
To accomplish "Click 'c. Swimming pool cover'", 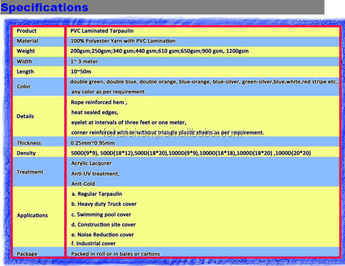I will (x=101, y=215).
